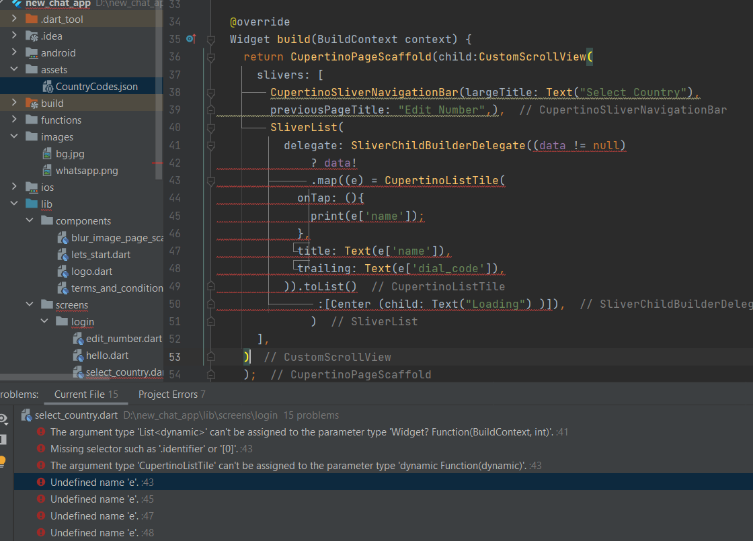Image resolution: width=753 pixels, height=541 pixels.
Task: Select the CupertinoListTile argument type error
Action: tap(383, 466)
